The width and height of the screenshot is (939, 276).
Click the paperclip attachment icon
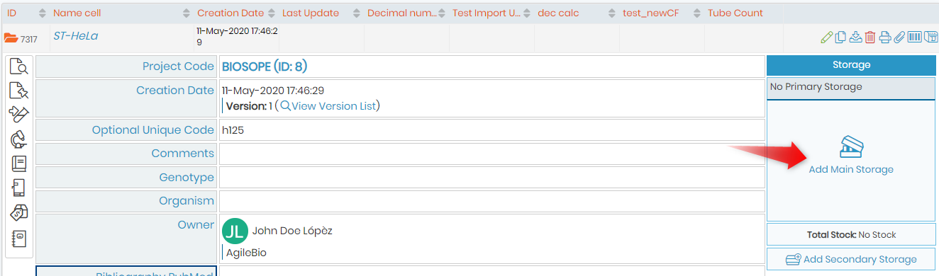click(x=899, y=38)
